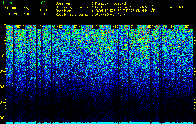Click the 0.9 kHz axis label
This screenshot has height=124, width=196.
(x=3, y=71)
